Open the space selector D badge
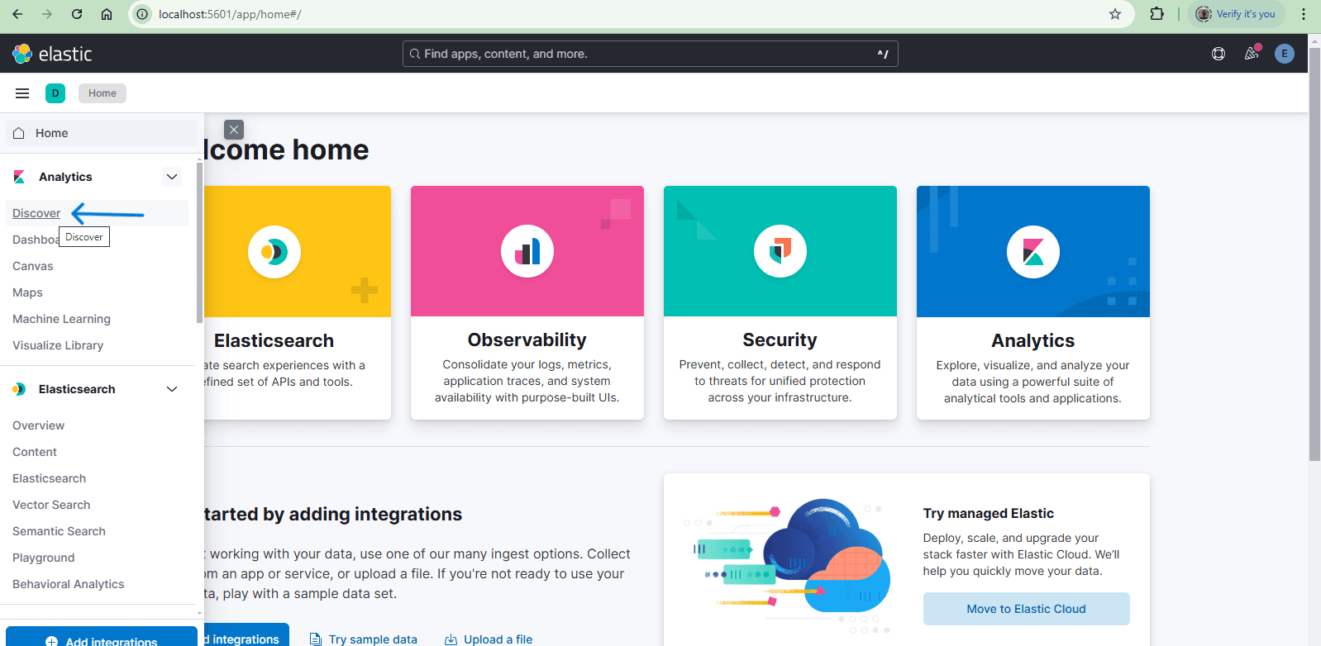This screenshot has width=1321, height=646. pos(55,93)
